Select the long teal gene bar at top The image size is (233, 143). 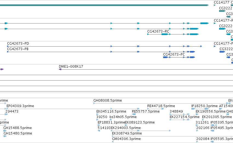(104, 5)
